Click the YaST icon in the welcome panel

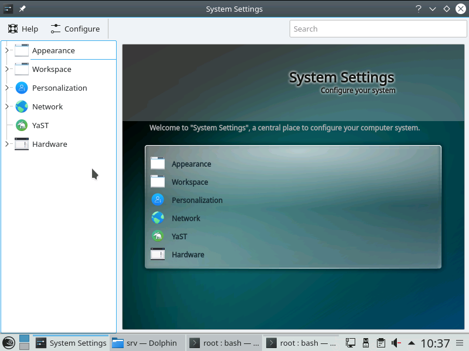tap(158, 236)
